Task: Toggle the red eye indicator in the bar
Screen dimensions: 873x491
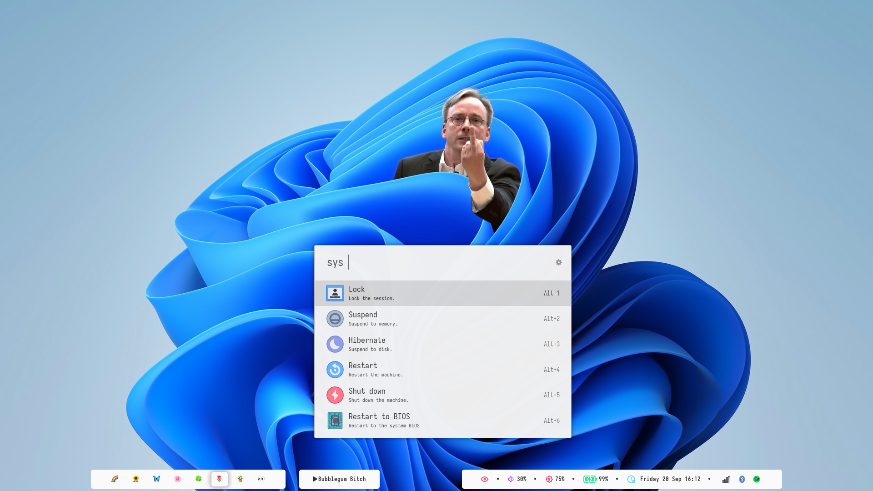Action: point(485,479)
